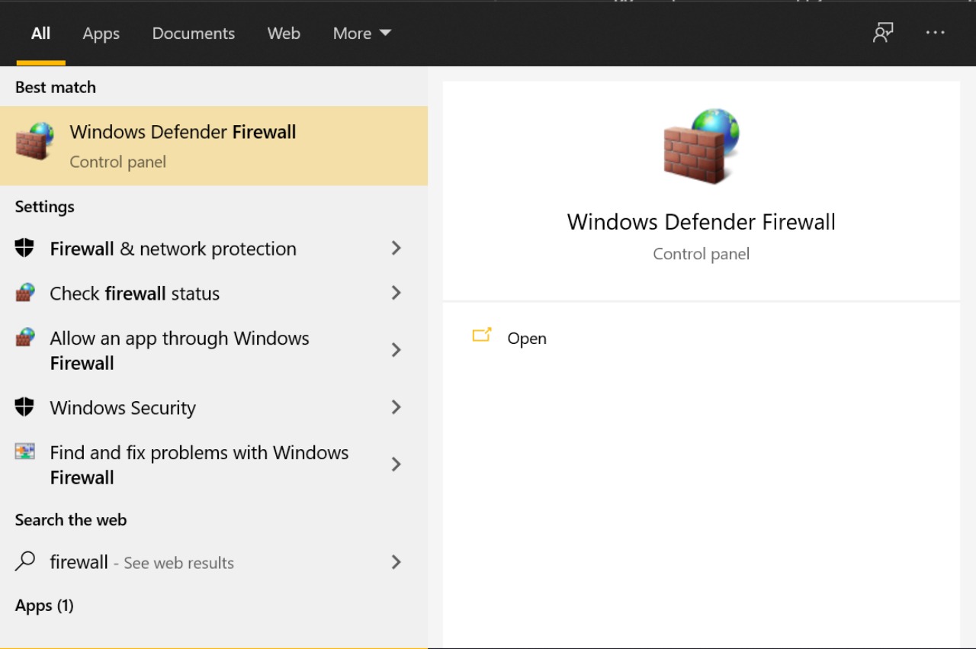Select the Windows Security setting

[213, 408]
